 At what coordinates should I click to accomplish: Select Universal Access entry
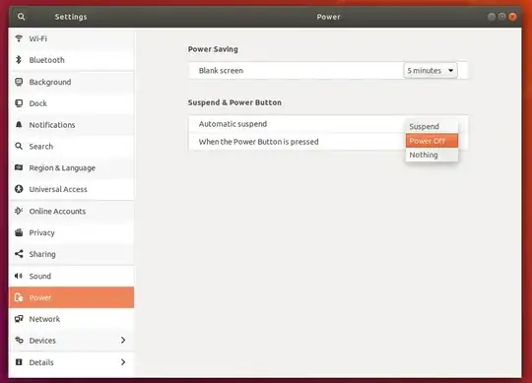72,189
